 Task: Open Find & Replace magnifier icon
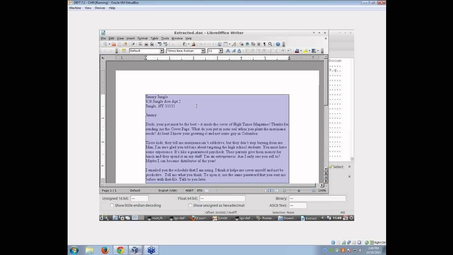tap(270, 44)
